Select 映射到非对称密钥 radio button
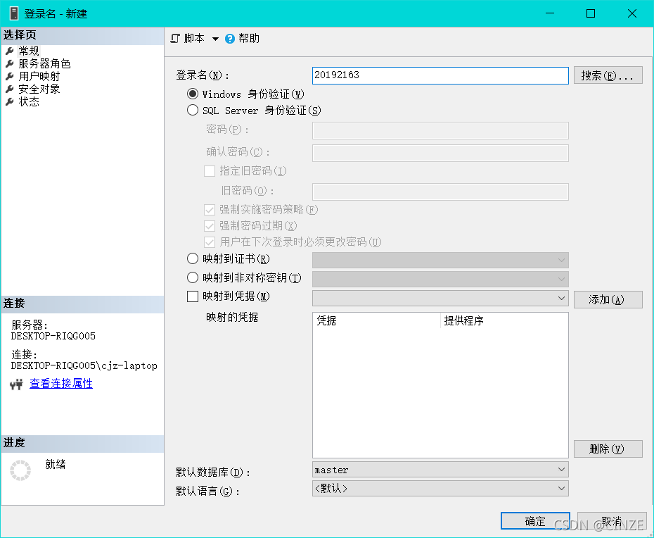654x538 pixels. coord(192,277)
